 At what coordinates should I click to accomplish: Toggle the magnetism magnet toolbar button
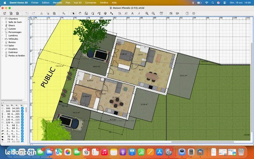coord(161,13)
